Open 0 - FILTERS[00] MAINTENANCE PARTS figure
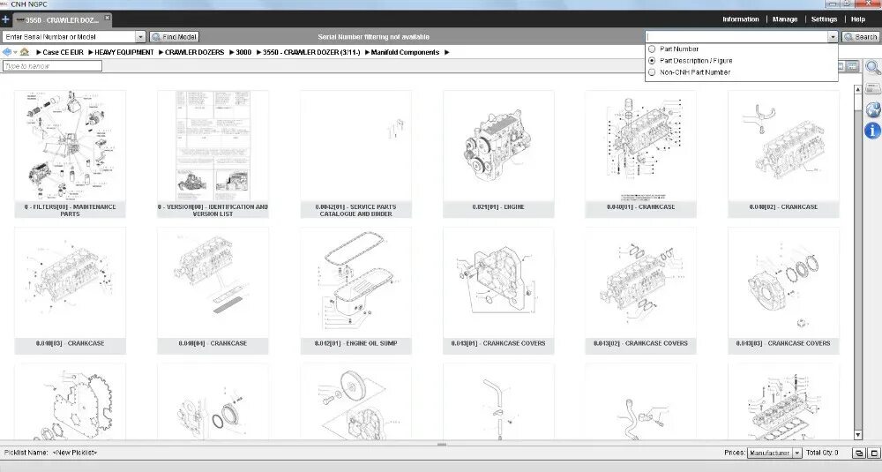The image size is (882, 472). 70,153
